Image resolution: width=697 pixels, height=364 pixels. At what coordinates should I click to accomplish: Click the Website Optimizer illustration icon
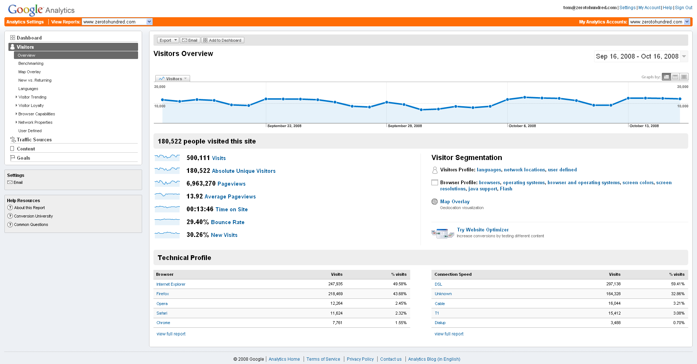443,233
